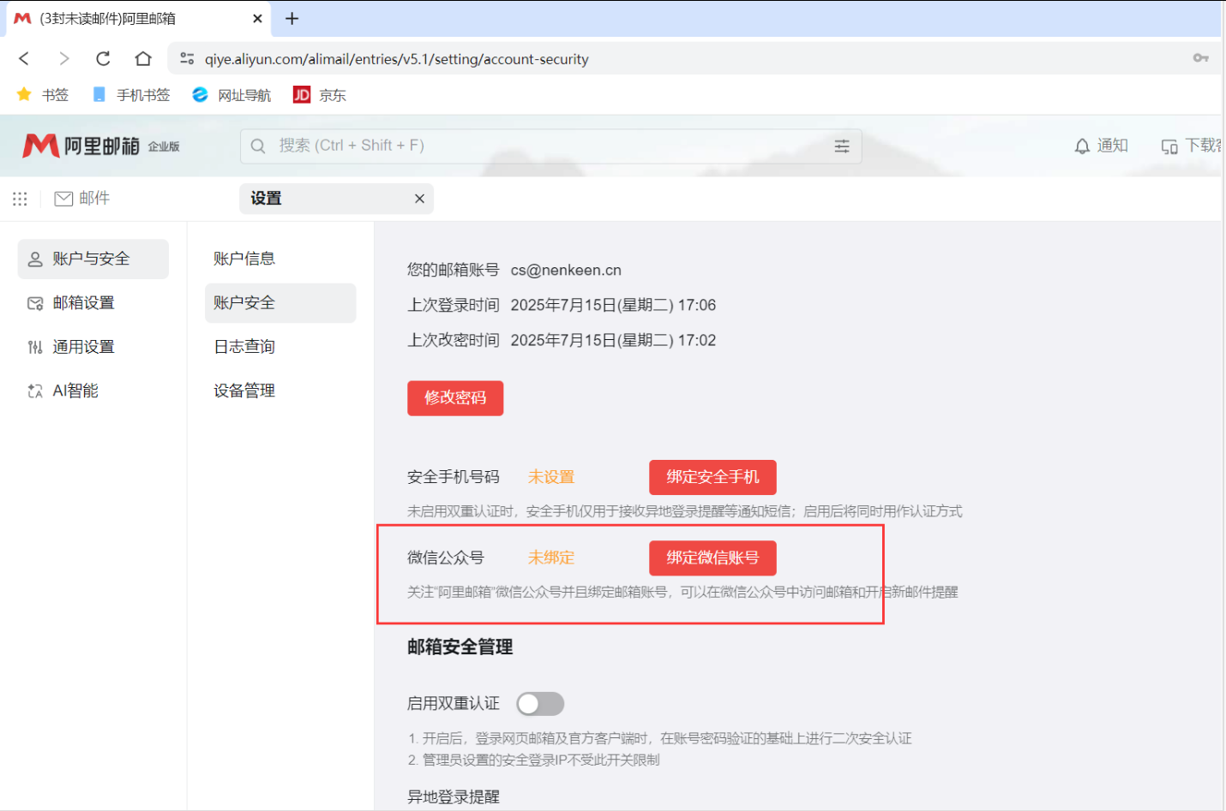Click 修改密码 button
1226x811 pixels.
455,398
